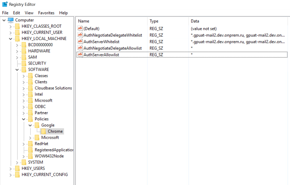Open the Edit menu

tap(16, 13)
